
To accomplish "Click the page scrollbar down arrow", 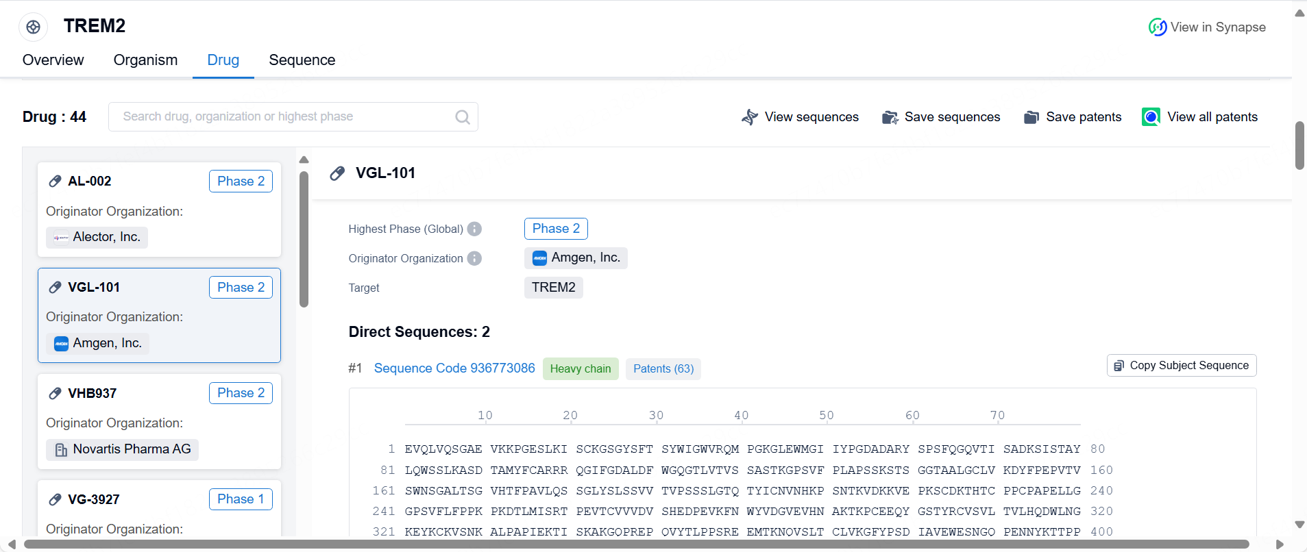I will click(1299, 525).
